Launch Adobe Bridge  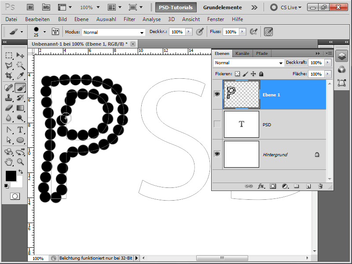pyautogui.click(x=30, y=7)
